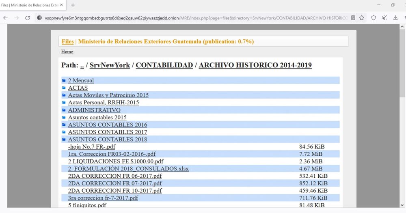Click the folder icon beside ADMINISTRATIVO
Image resolution: width=406 pixels, height=213 pixels.
64,110
